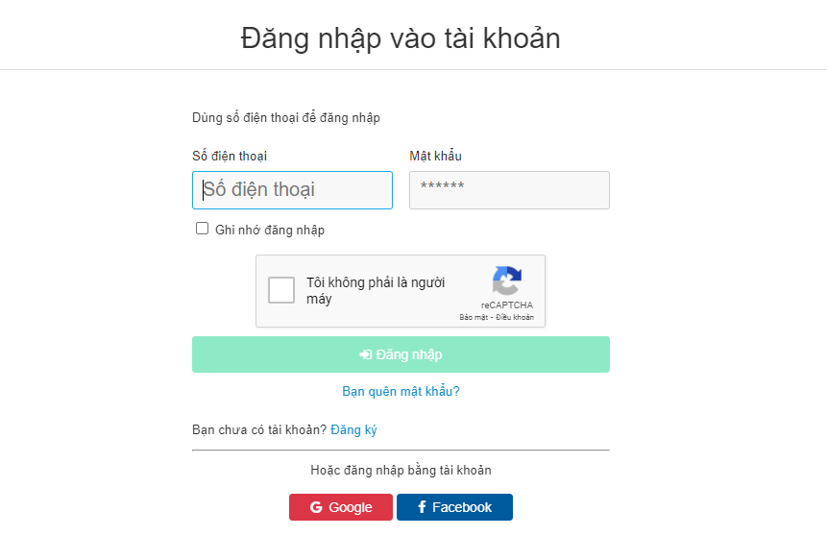The image size is (827, 536).
Task: Click the sign-in arrow icon on Đăng nhập
Action: (x=365, y=354)
